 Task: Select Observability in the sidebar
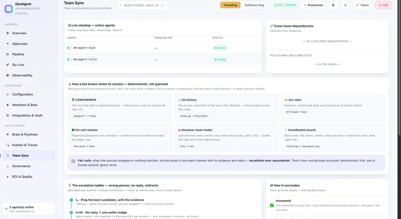click(29, 75)
